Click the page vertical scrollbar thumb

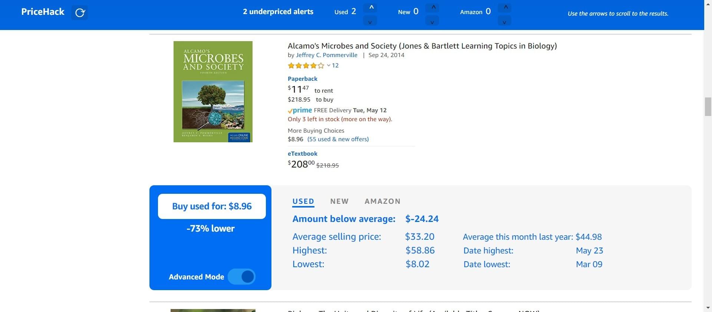[708, 107]
